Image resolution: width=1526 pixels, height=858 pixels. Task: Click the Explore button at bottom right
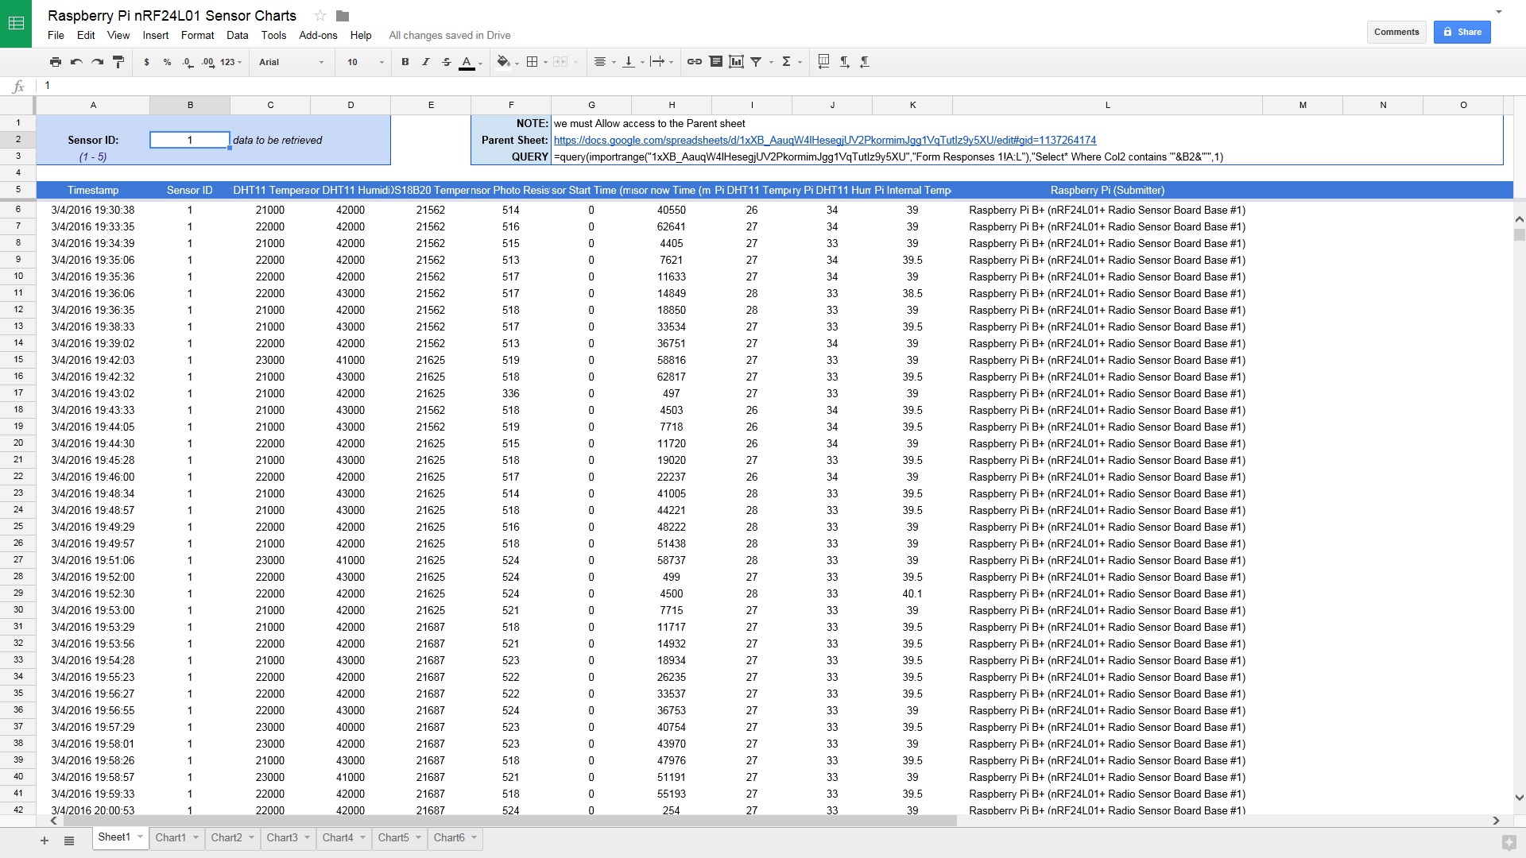coord(1509,842)
